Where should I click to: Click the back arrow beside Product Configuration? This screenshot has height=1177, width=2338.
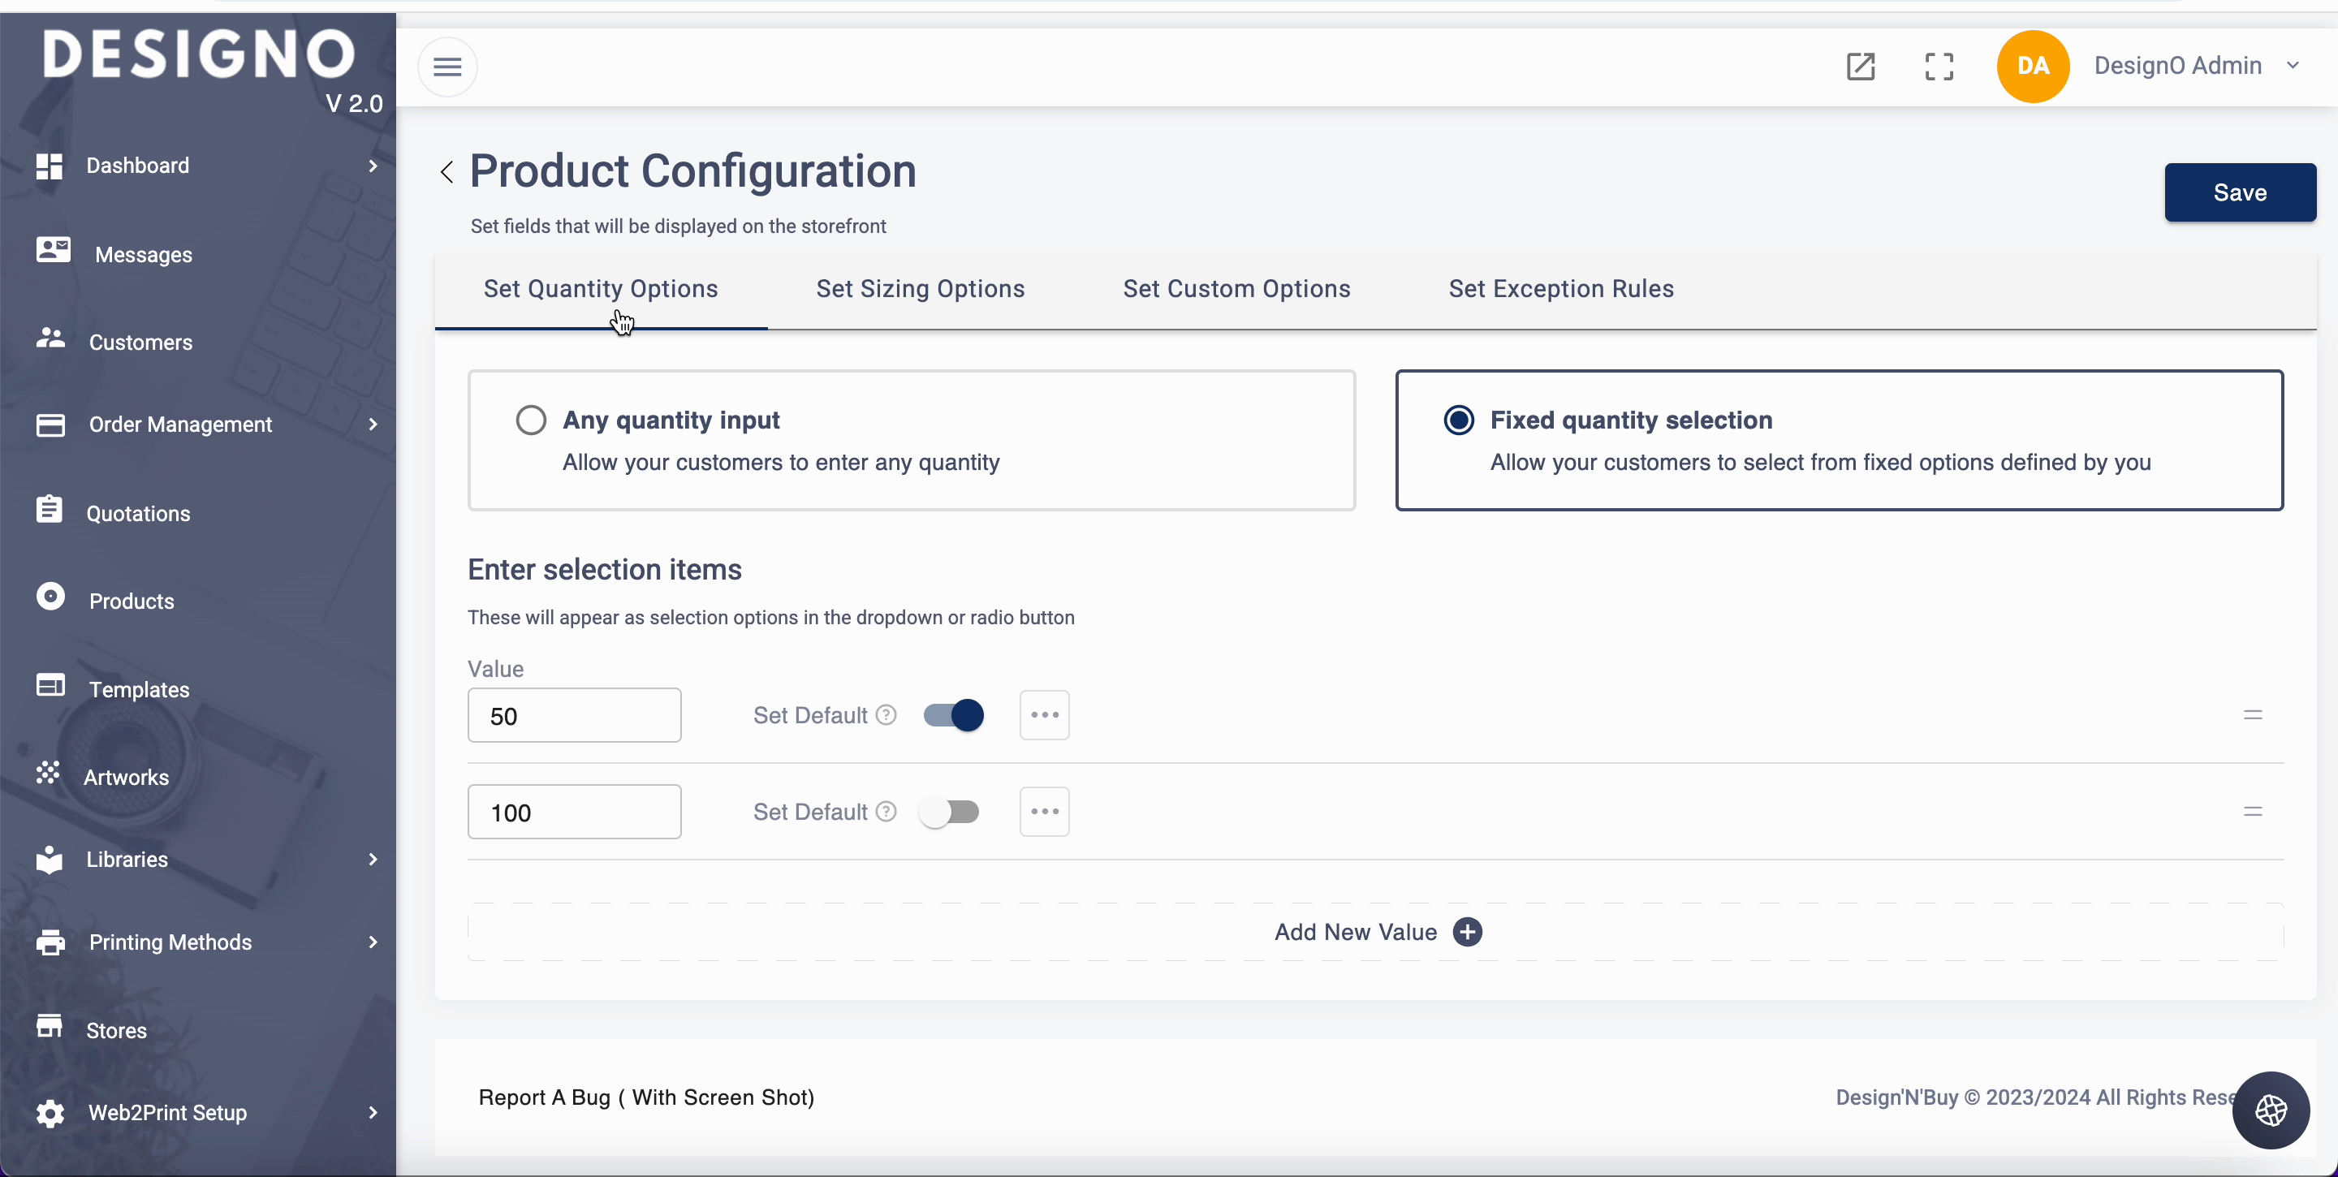pyautogui.click(x=446, y=171)
